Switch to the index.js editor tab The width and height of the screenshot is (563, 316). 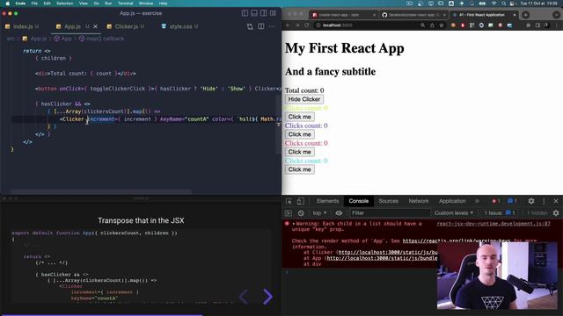tap(22, 26)
